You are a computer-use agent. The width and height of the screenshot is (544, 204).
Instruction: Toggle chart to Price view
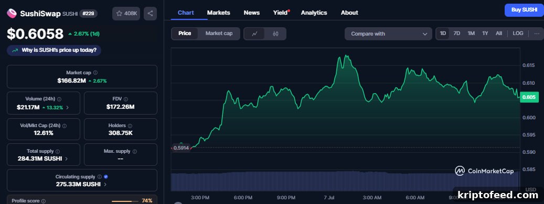click(x=185, y=33)
